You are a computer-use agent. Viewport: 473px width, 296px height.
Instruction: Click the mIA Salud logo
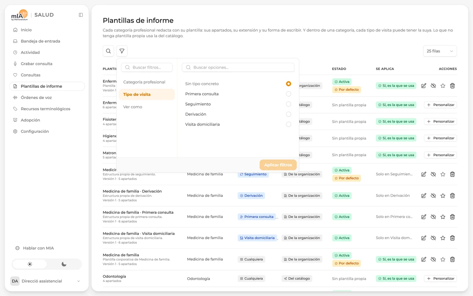32,15
